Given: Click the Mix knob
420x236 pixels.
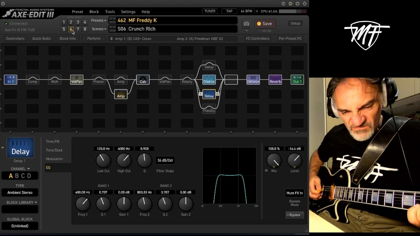Looking at the screenshot, I should [x=274, y=160].
